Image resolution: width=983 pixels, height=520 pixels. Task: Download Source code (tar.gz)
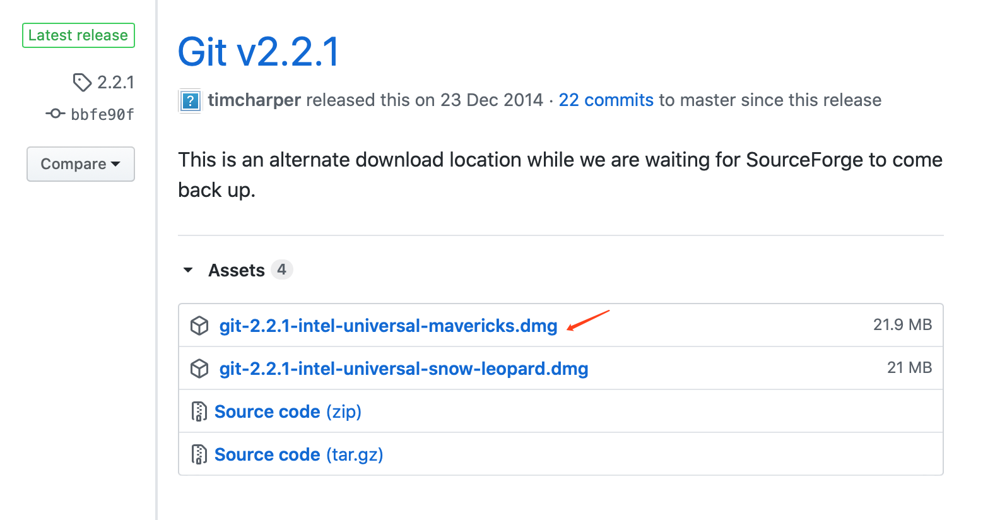(298, 454)
